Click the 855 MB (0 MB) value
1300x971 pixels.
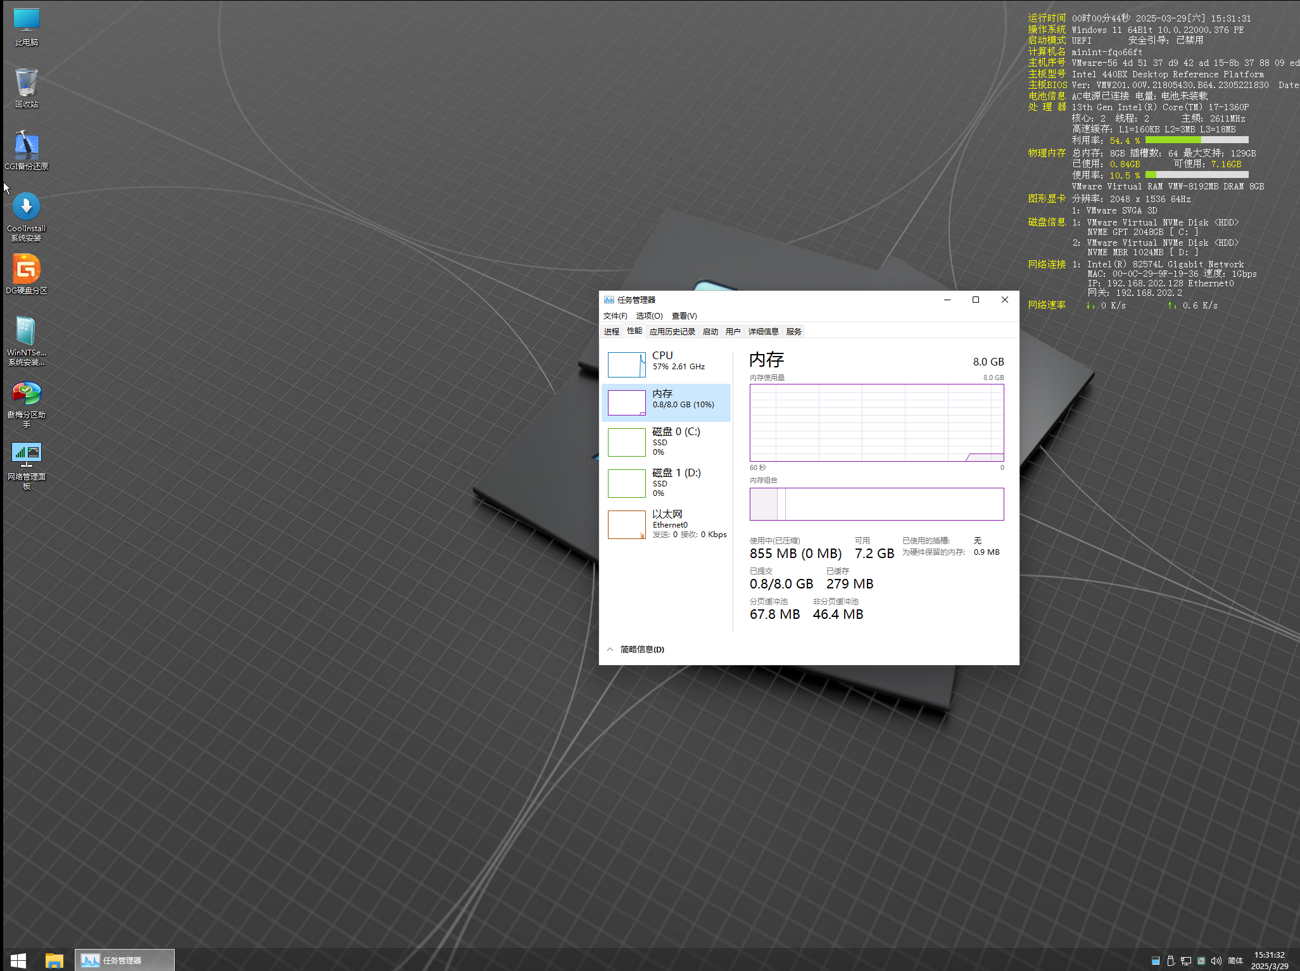(x=796, y=554)
